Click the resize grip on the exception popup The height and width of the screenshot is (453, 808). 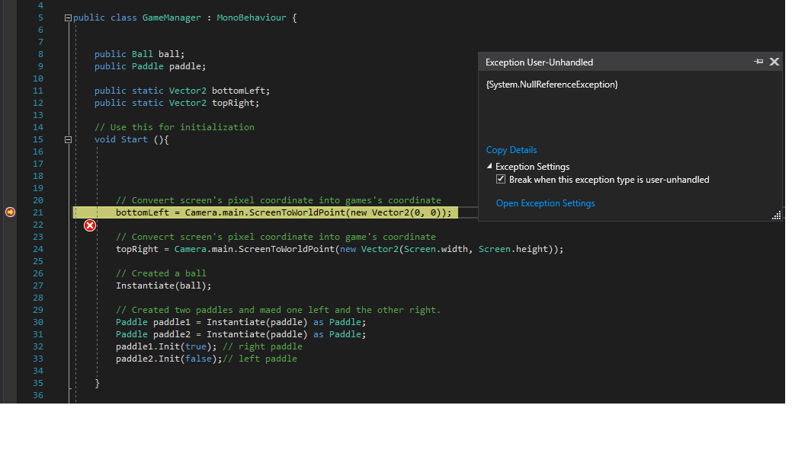pyautogui.click(x=777, y=215)
